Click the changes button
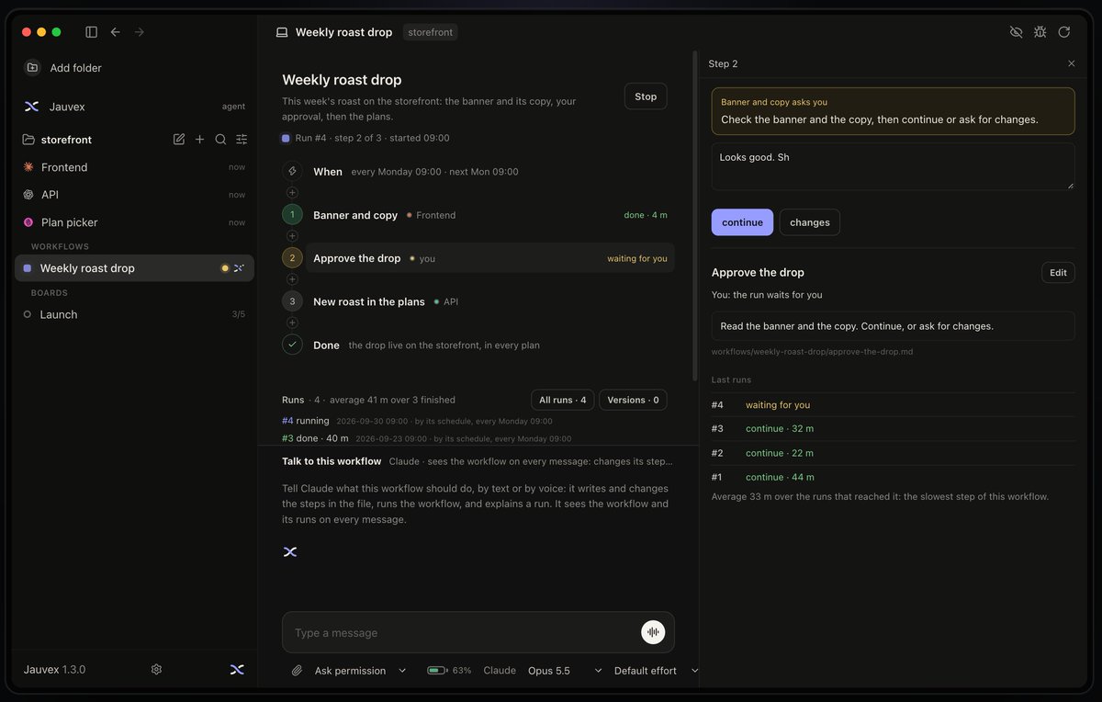1102x702 pixels. [809, 222]
